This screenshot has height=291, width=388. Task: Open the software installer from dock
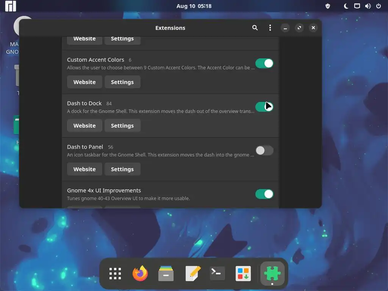click(x=243, y=274)
